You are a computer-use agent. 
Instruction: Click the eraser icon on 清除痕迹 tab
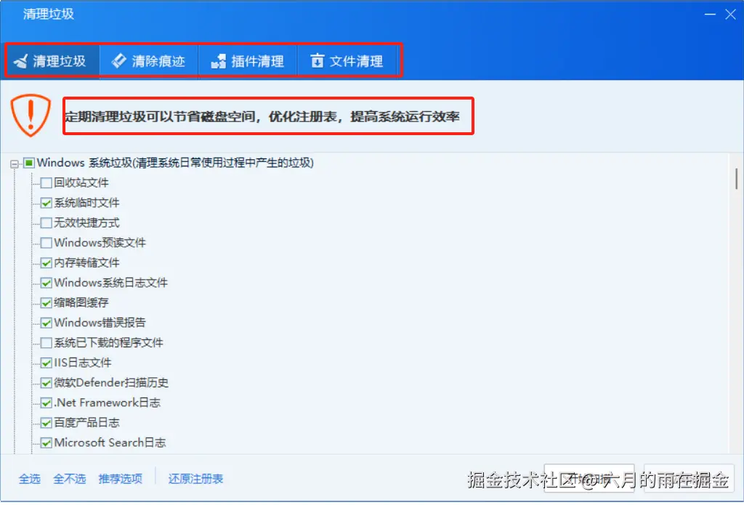point(118,61)
